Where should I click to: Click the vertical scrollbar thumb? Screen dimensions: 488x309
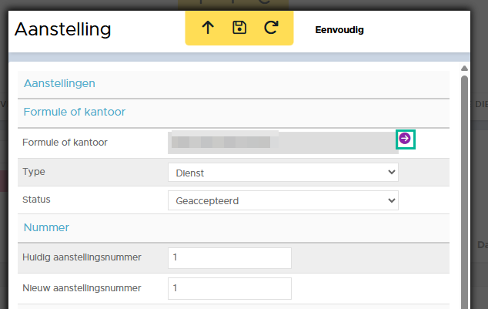(x=464, y=193)
